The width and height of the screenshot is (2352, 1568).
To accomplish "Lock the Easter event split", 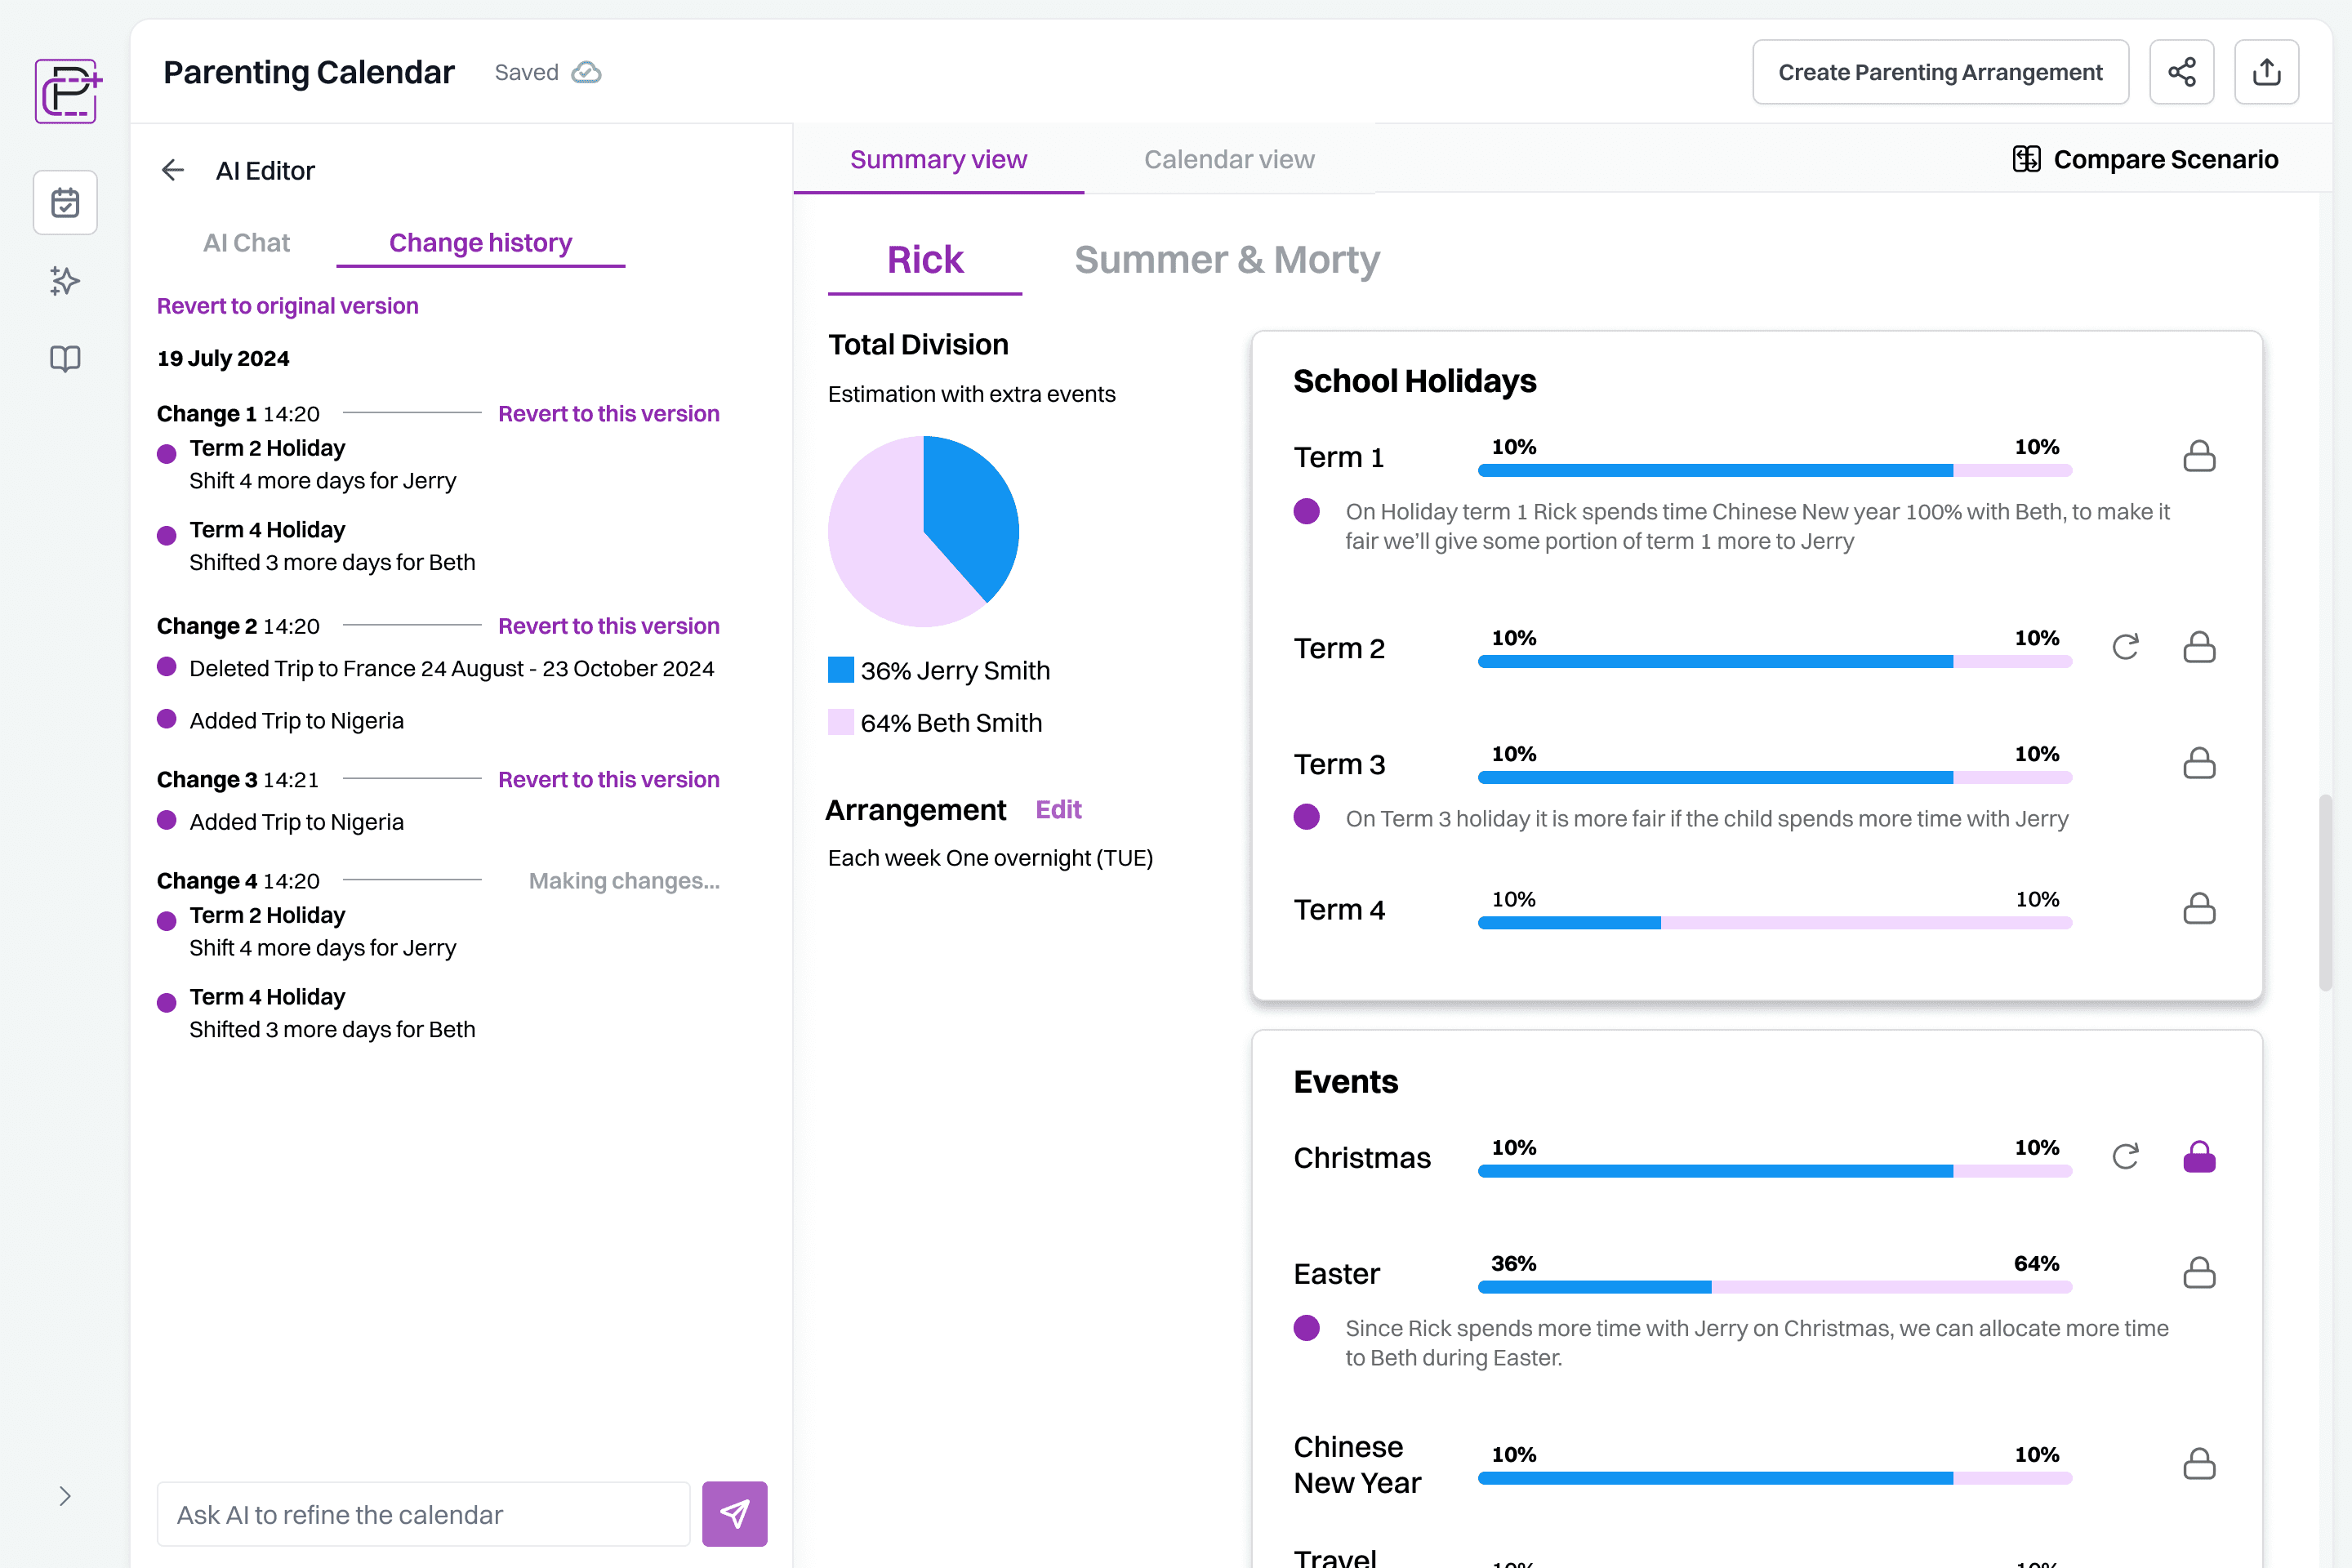I will (2199, 1273).
